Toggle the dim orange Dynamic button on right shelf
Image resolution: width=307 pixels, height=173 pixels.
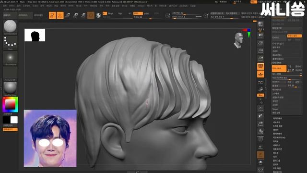(x=260, y=155)
